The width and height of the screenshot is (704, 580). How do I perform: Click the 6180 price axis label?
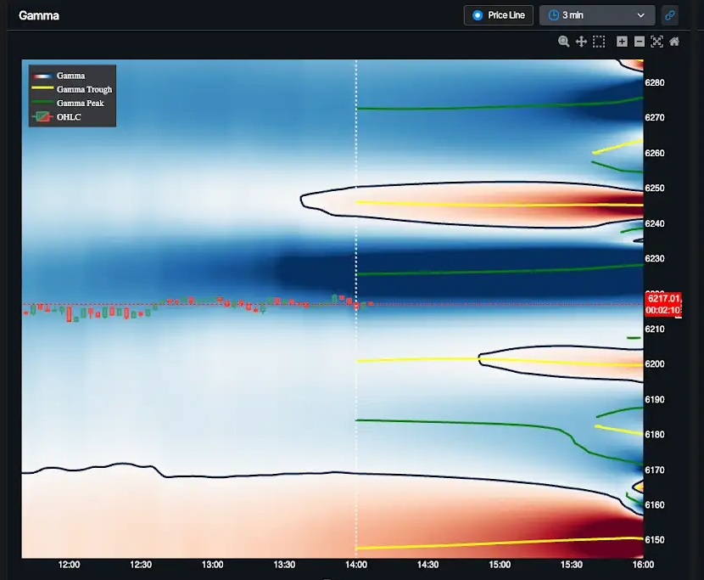coord(655,435)
